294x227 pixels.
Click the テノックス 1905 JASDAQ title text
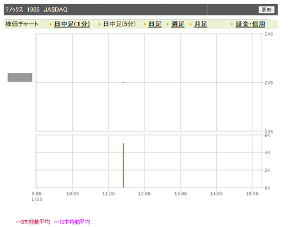point(36,10)
